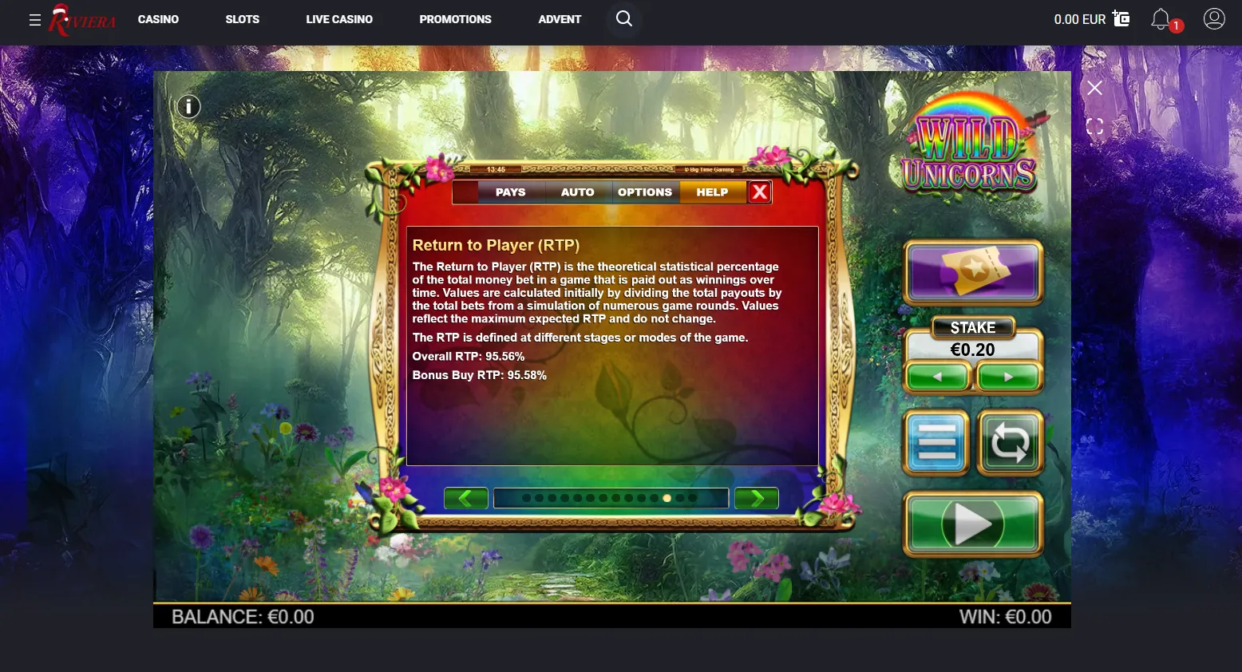Open the LIVE CASINO section
Viewport: 1242px width, 672px height.
339,19
